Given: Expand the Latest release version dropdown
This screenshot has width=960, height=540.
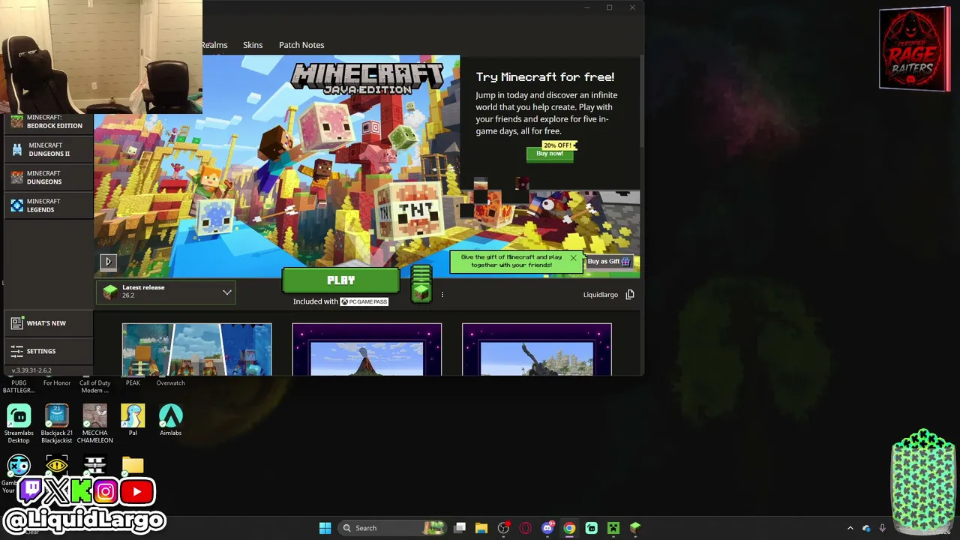Looking at the screenshot, I should click(166, 292).
